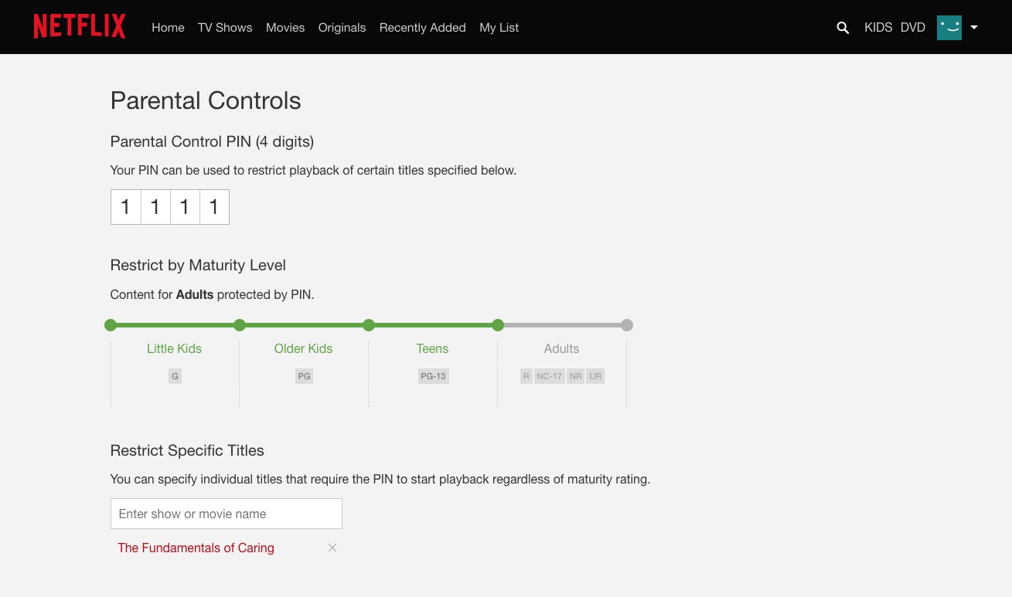Open Originals in navigation bar
This screenshot has width=1012, height=597.
coord(342,28)
